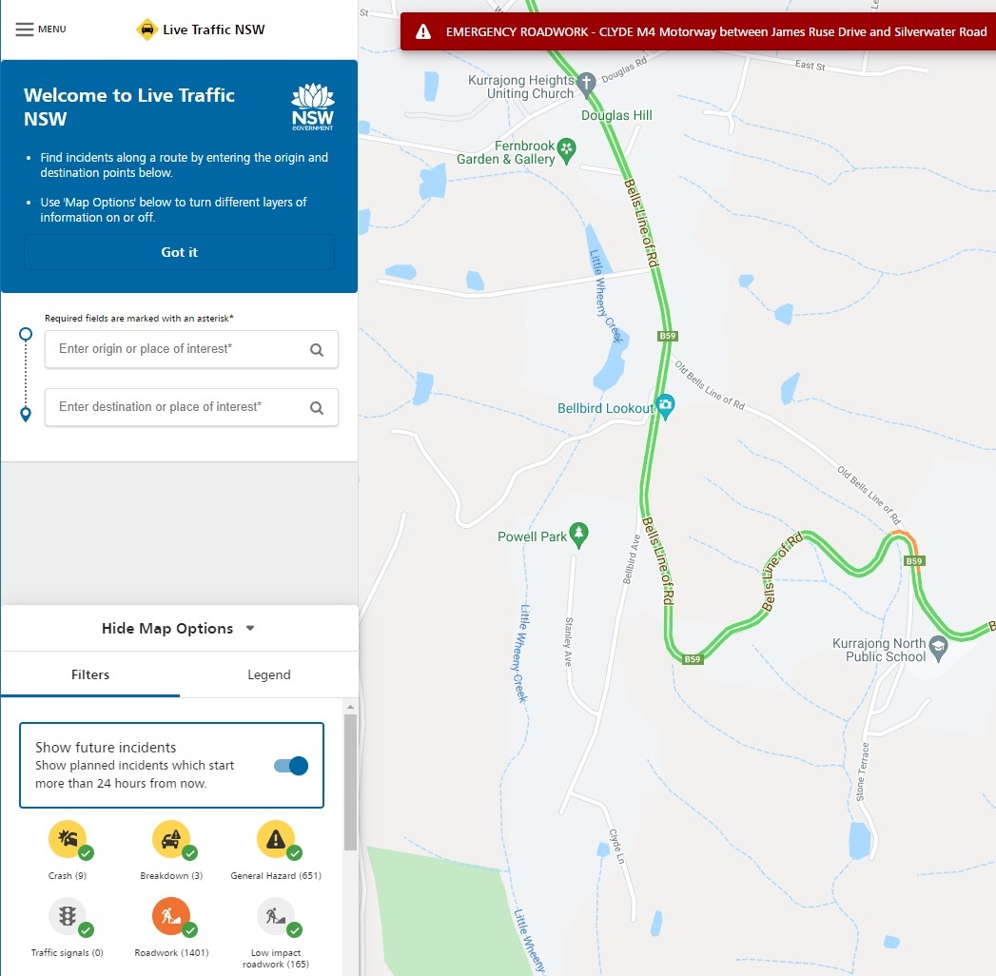This screenshot has width=996, height=976.
Task: Toggle the Crash incidents filter
Action: (x=68, y=839)
